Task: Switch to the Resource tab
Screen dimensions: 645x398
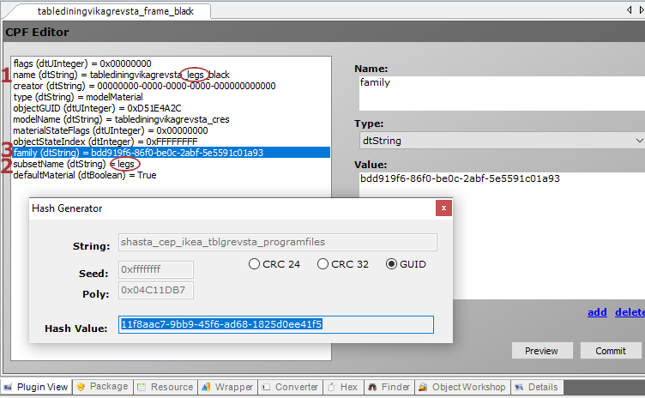Action: (166, 387)
